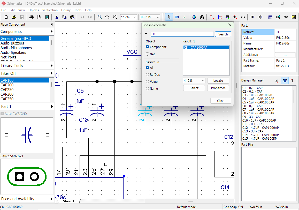Click the open file folder icon
The height and width of the screenshot is (210, 299).
14,17
